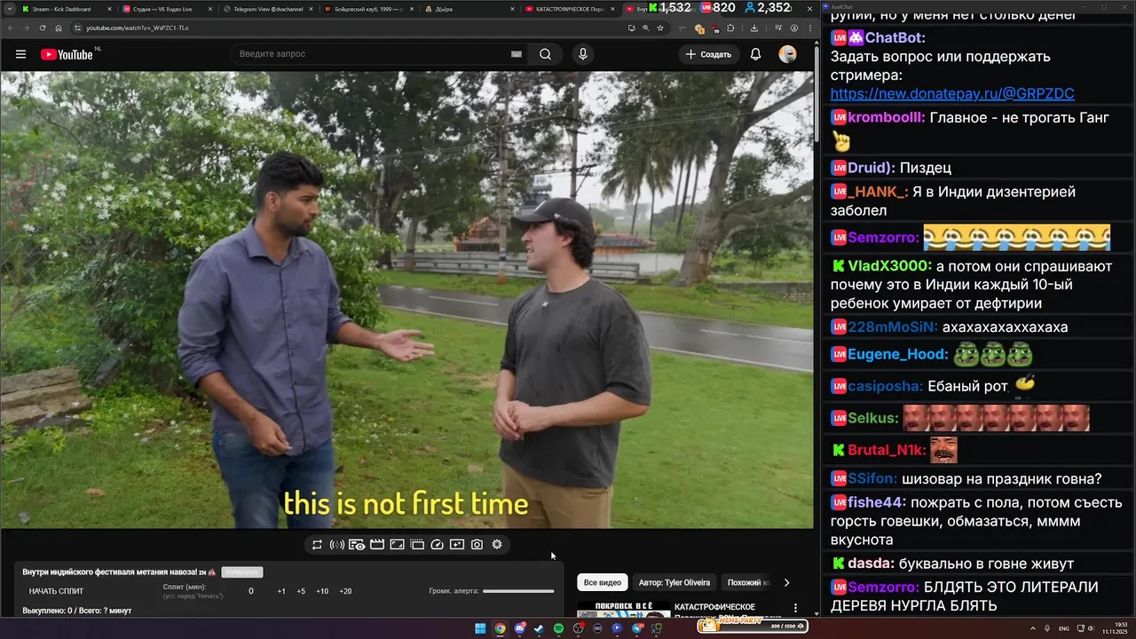Adjust the Громк. алерта volume slider
The image size is (1136, 639).
518,591
